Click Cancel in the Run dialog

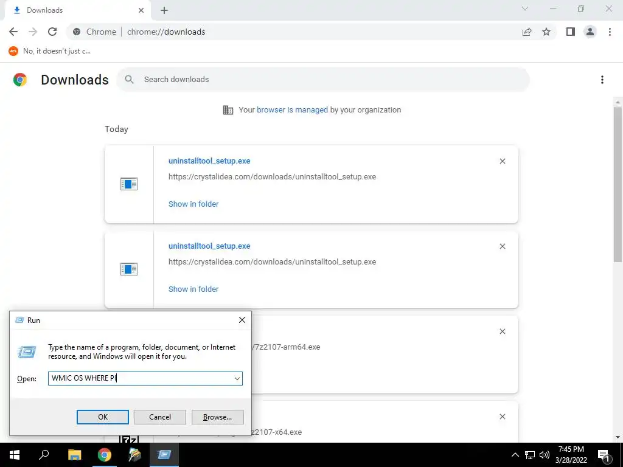tap(160, 417)
